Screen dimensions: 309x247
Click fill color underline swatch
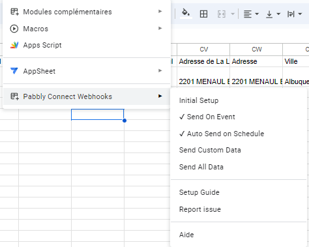pos(186,18)
